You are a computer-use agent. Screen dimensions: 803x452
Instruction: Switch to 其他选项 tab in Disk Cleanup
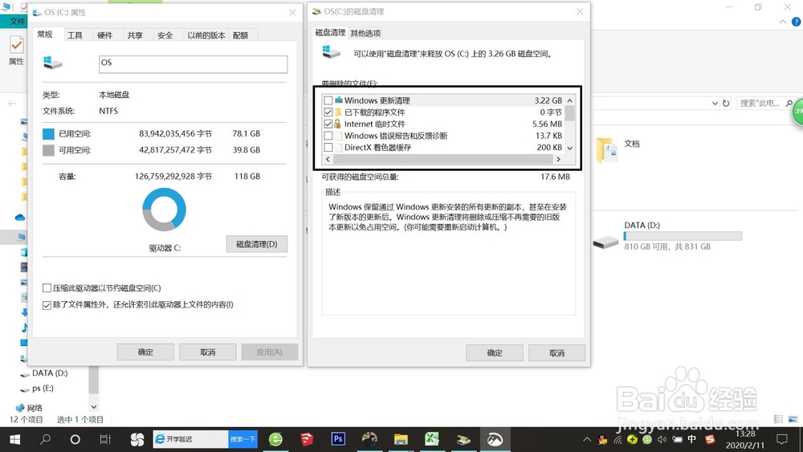tap(365, 33)
